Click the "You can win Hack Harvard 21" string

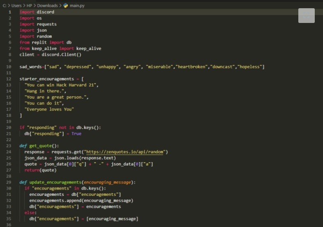click(x=60, y=85)
